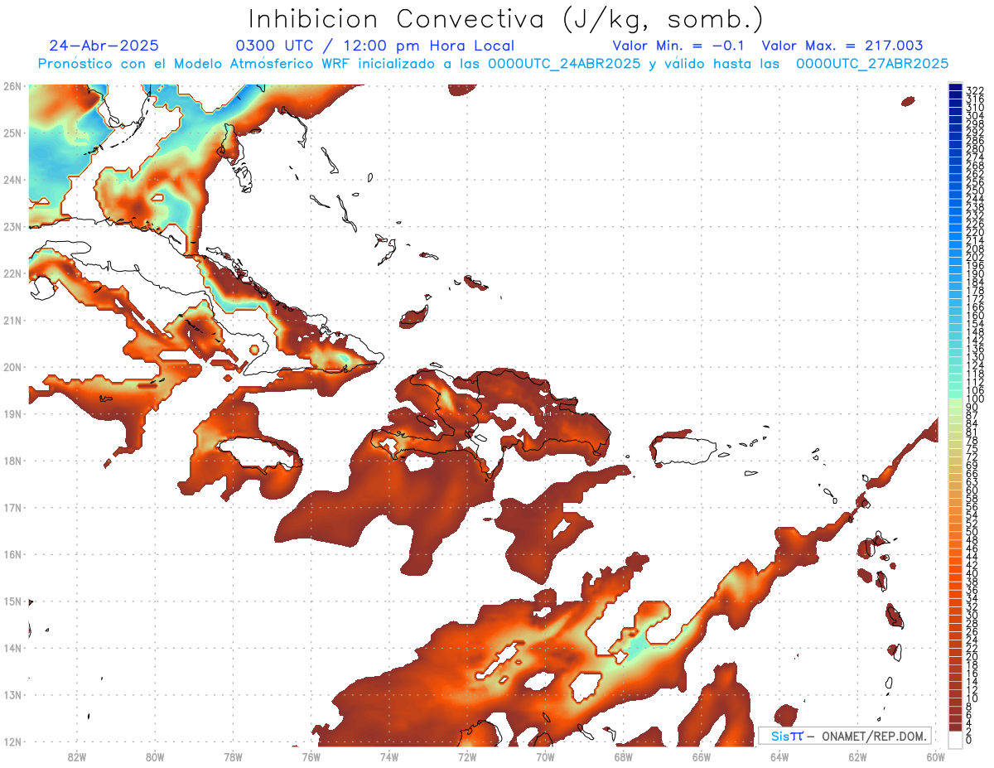The width and height of the screenshot is (994, 768).
Task: Click the "13N" latitude axis label
Action: pyautogui.click(x=12, y=694)
